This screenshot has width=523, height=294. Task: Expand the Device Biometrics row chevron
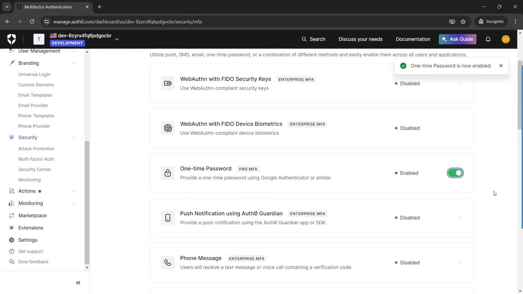[x=461, y=128]
